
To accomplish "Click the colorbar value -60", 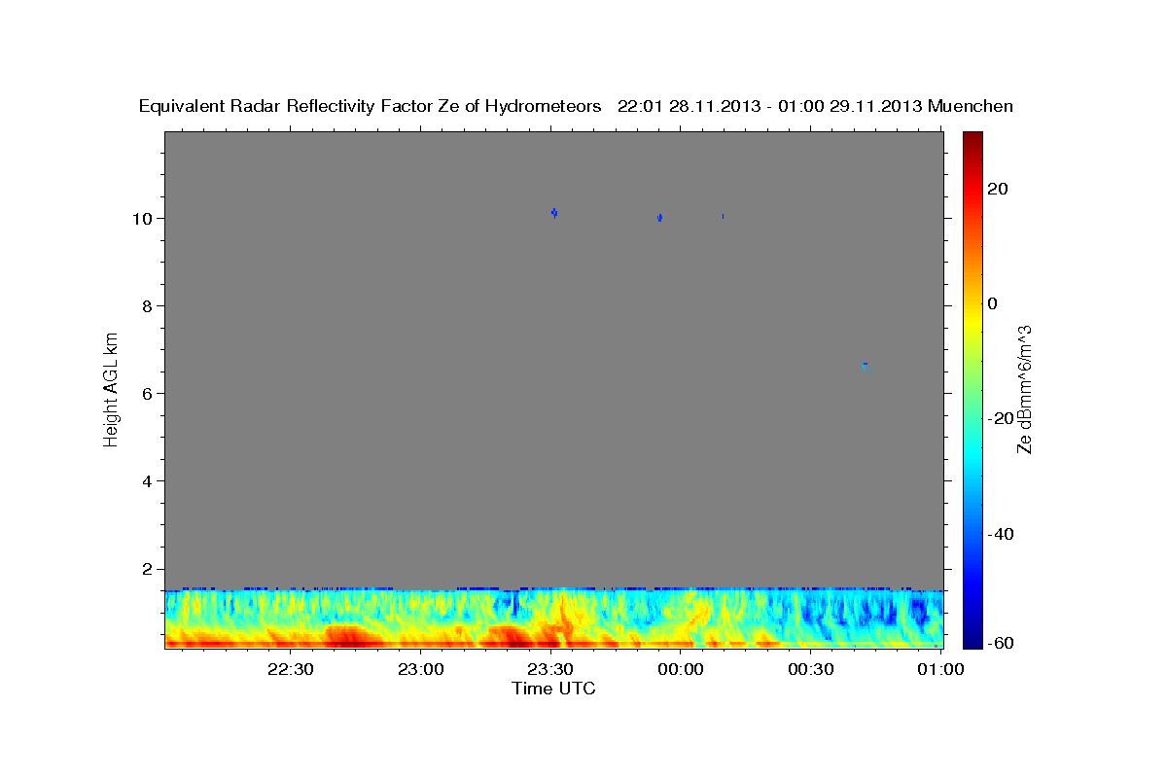I will click(1000, 643).
